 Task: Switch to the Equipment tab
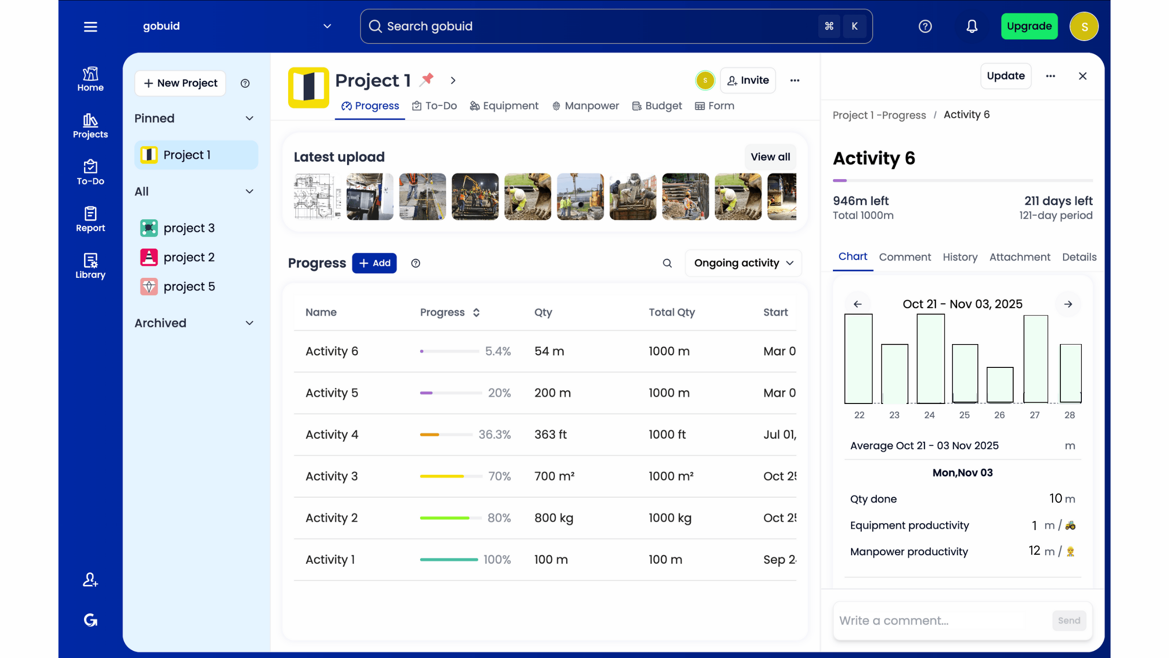coord(504,106)
